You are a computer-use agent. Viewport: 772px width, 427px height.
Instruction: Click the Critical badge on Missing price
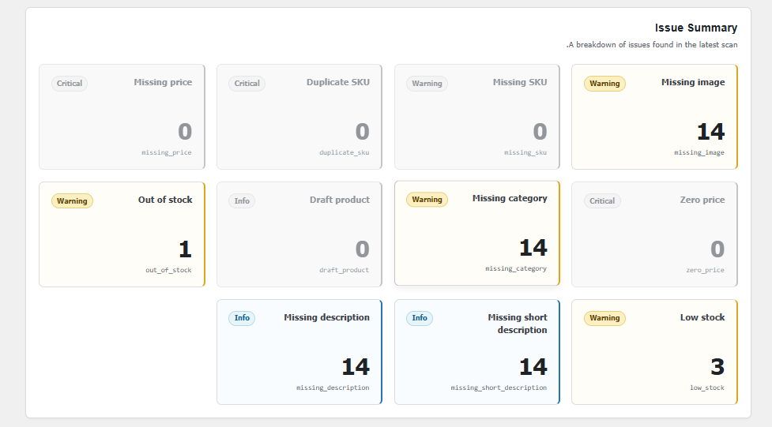70,84
